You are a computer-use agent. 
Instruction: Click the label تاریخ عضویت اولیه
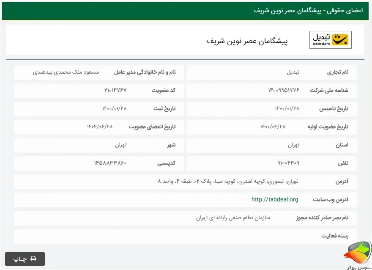coord(328,127)
